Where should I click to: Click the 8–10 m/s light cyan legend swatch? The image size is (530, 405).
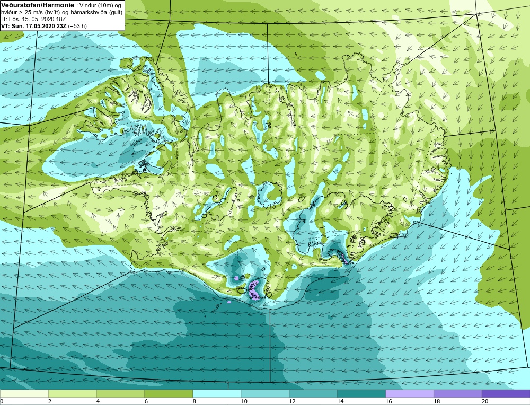217,394
